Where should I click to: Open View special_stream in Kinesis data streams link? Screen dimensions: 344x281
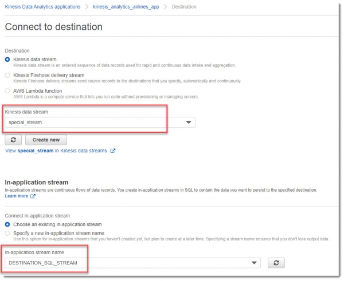tap(55, 151)
